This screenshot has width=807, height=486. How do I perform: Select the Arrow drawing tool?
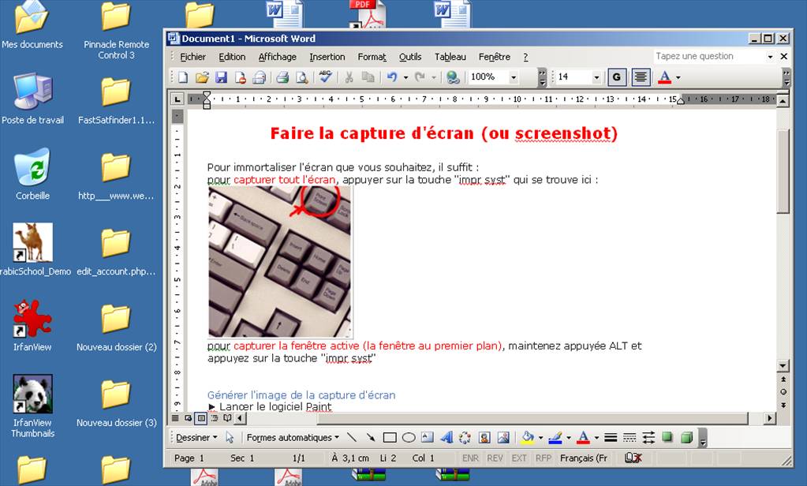pos(371,438)
